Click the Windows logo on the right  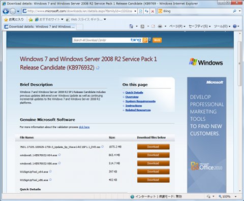tap(206, 62)
